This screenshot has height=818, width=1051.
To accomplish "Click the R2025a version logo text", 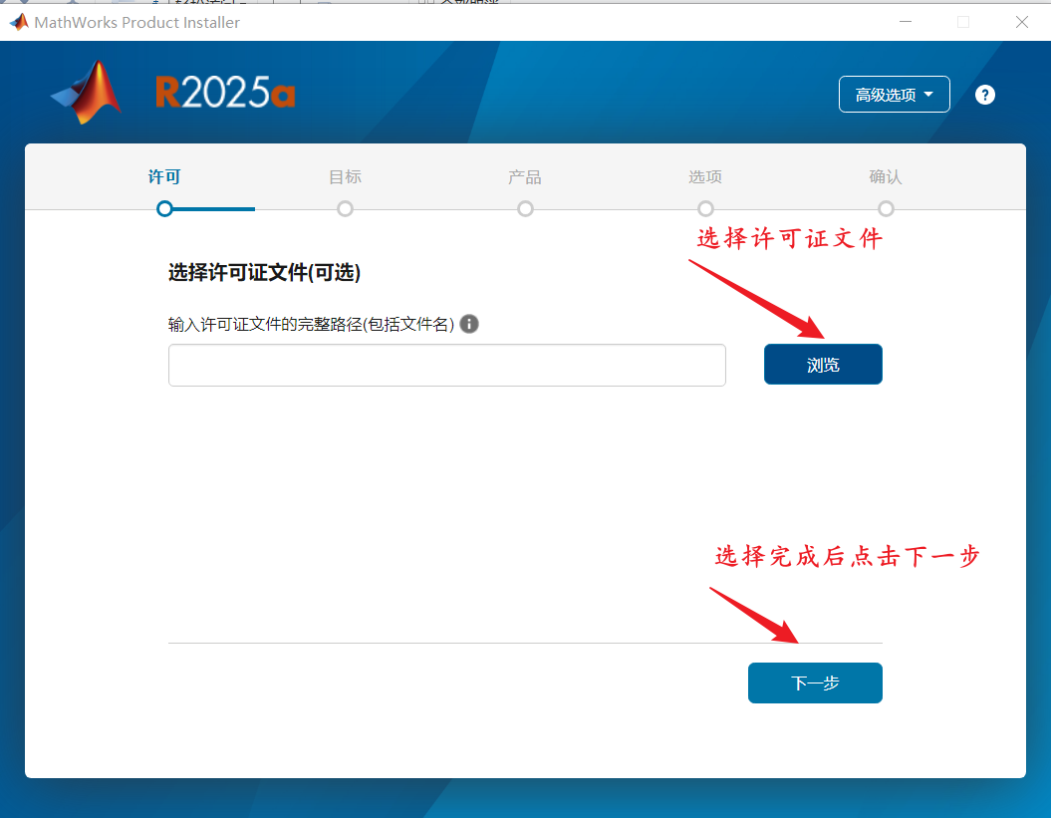I will tap(225, 92).
